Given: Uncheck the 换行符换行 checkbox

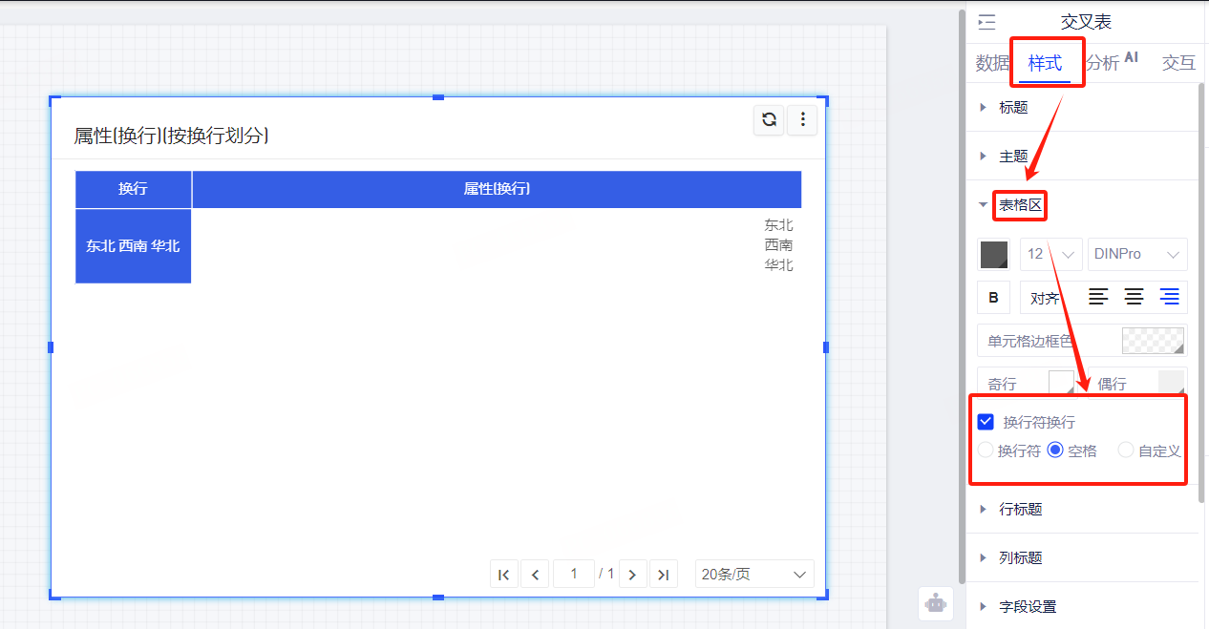Looking at the screenshot, I should pos(986,422).
